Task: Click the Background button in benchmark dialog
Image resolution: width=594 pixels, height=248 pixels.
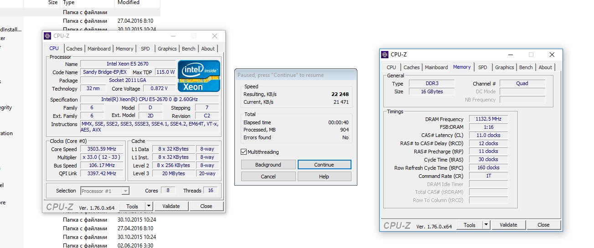Action: (268, 165)
